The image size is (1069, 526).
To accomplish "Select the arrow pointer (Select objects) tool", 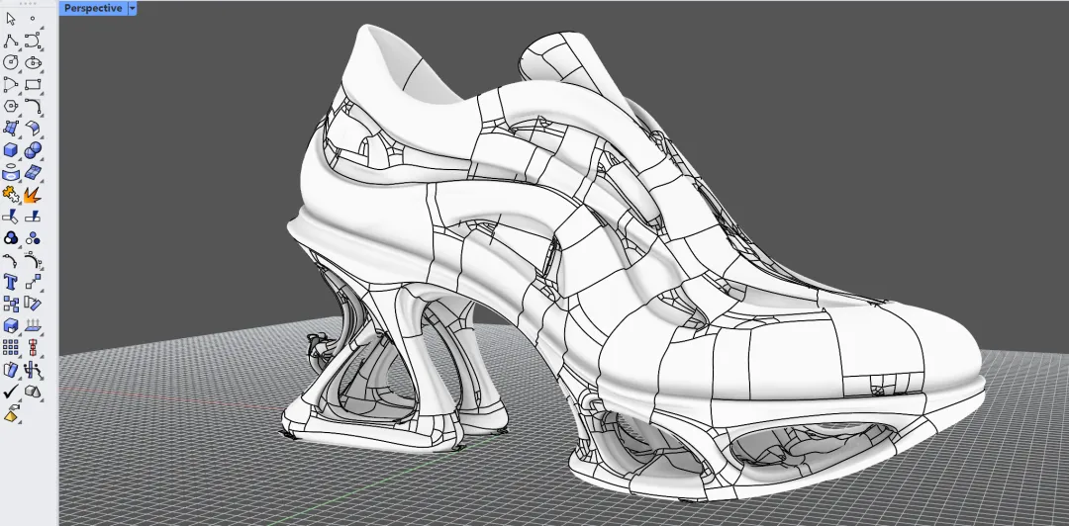I will tap(11, 19).
